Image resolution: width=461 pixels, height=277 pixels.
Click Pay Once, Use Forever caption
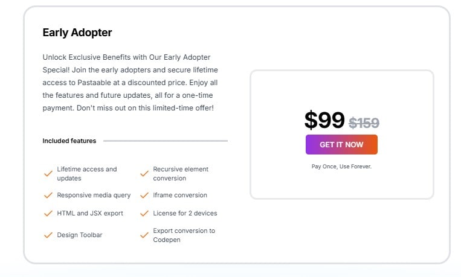coord(341,167)
